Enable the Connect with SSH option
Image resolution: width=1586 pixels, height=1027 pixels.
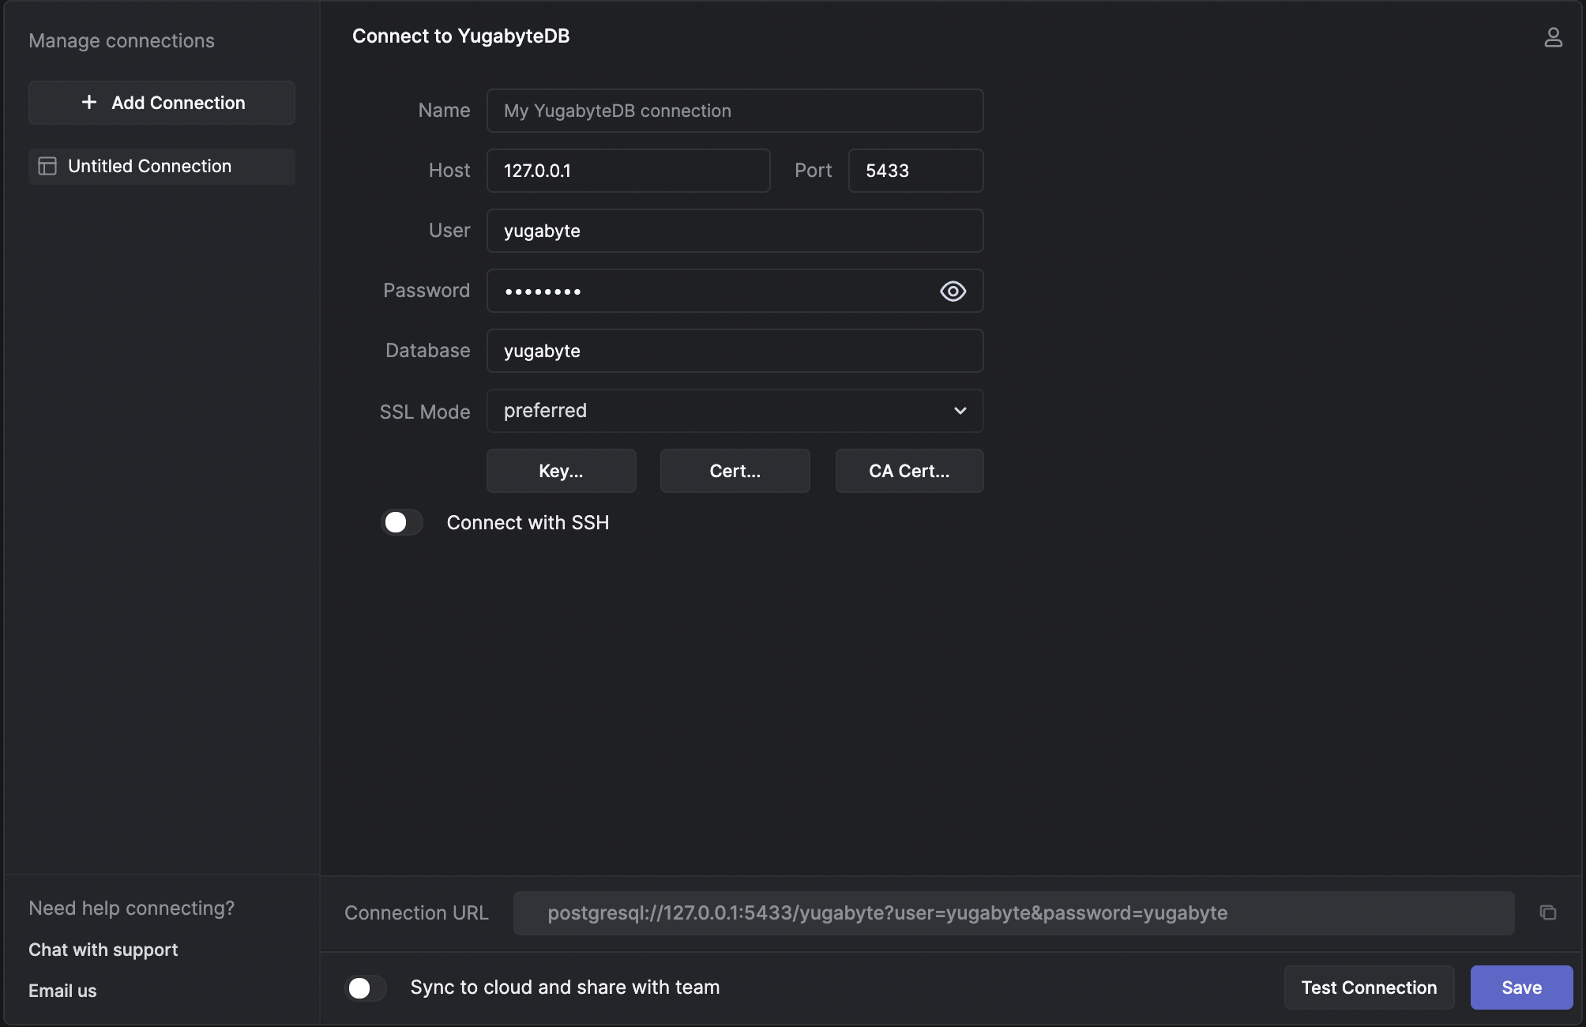tap(401, 522)
